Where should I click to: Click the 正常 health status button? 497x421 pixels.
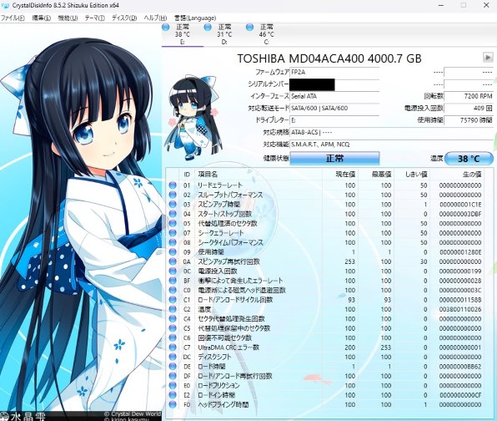pyautogui.click(x=334, y=158)
